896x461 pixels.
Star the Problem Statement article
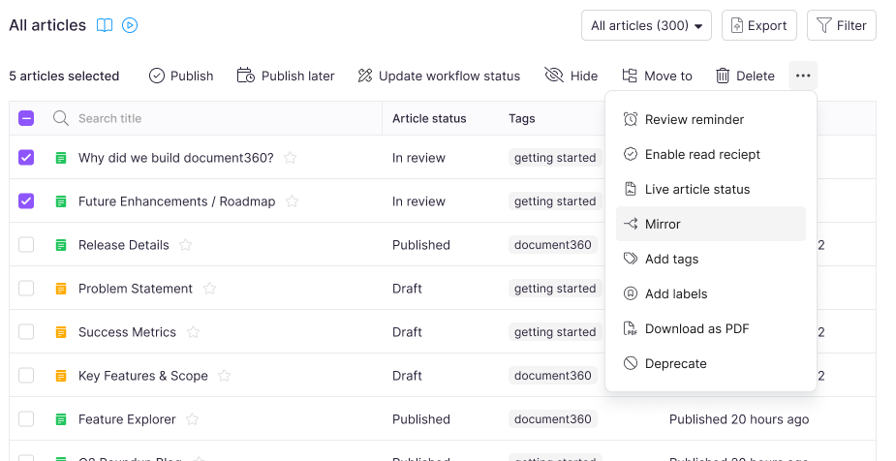[x=210, y=289]
